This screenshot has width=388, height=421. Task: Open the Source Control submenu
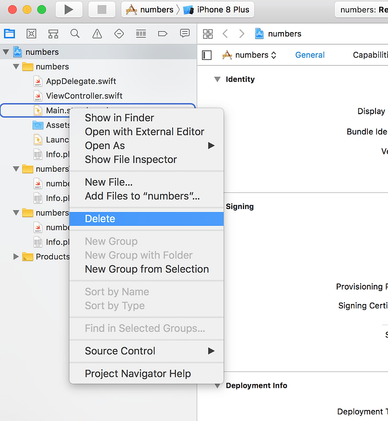pyautogui.click(x=120, y=351)
